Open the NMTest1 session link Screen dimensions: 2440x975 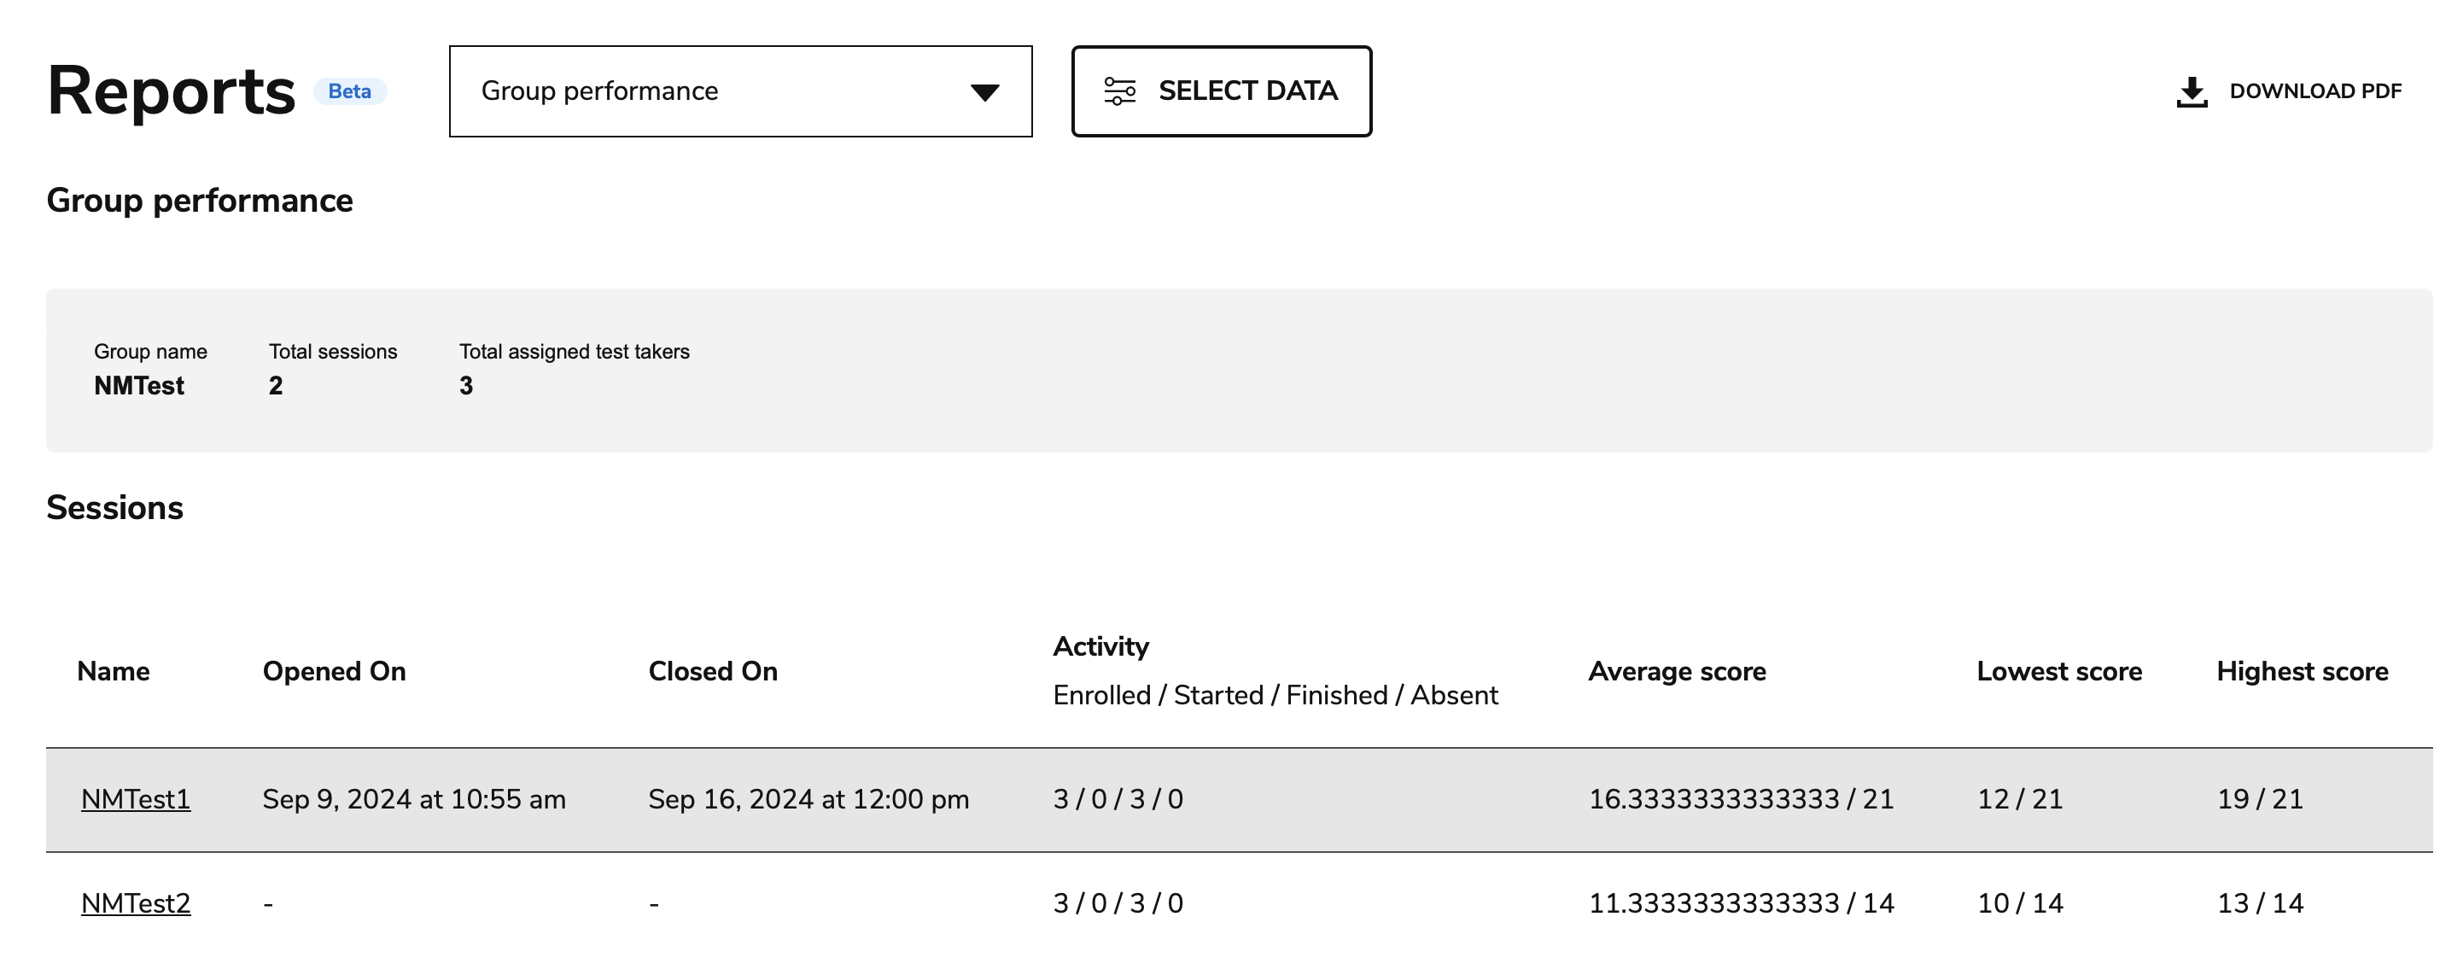136,799
